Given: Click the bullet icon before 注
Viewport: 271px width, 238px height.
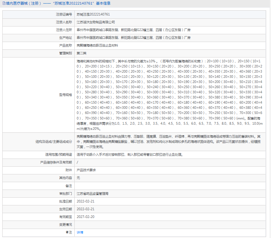Looking at the screenshot, I should [67, 232].
